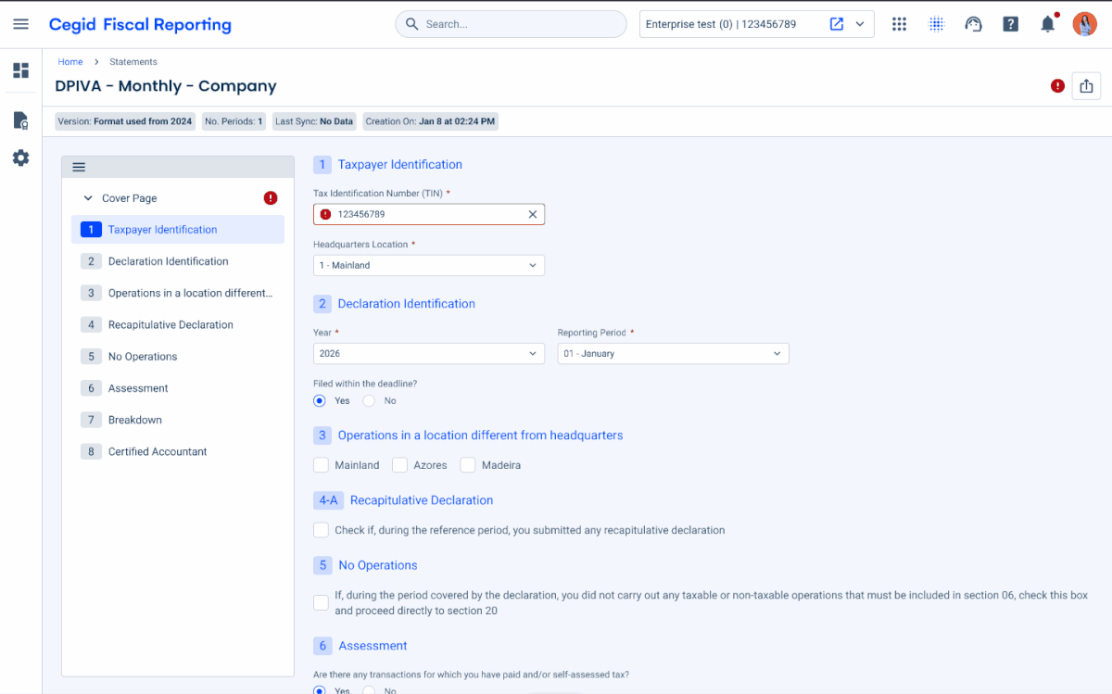This screenshot has height=694, width=1112.
Task: Open the notifications bell
Action: coord(1048,24)
